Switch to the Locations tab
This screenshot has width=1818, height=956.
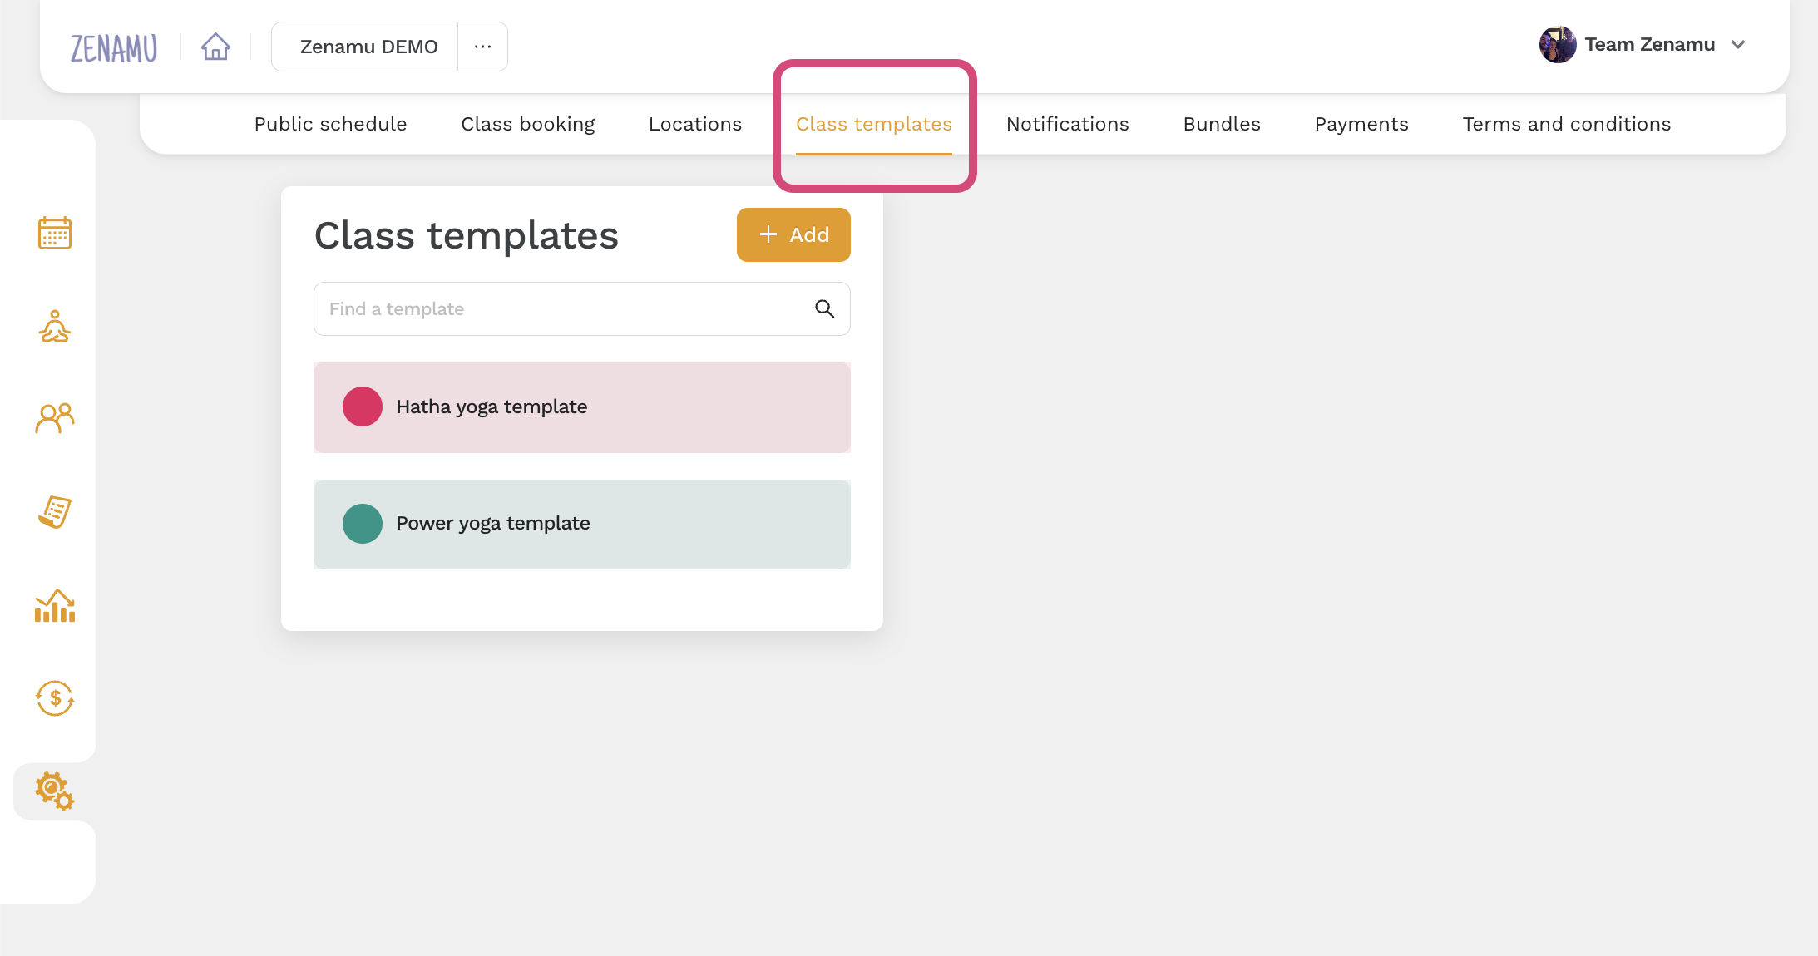click(x=695, y=124)
